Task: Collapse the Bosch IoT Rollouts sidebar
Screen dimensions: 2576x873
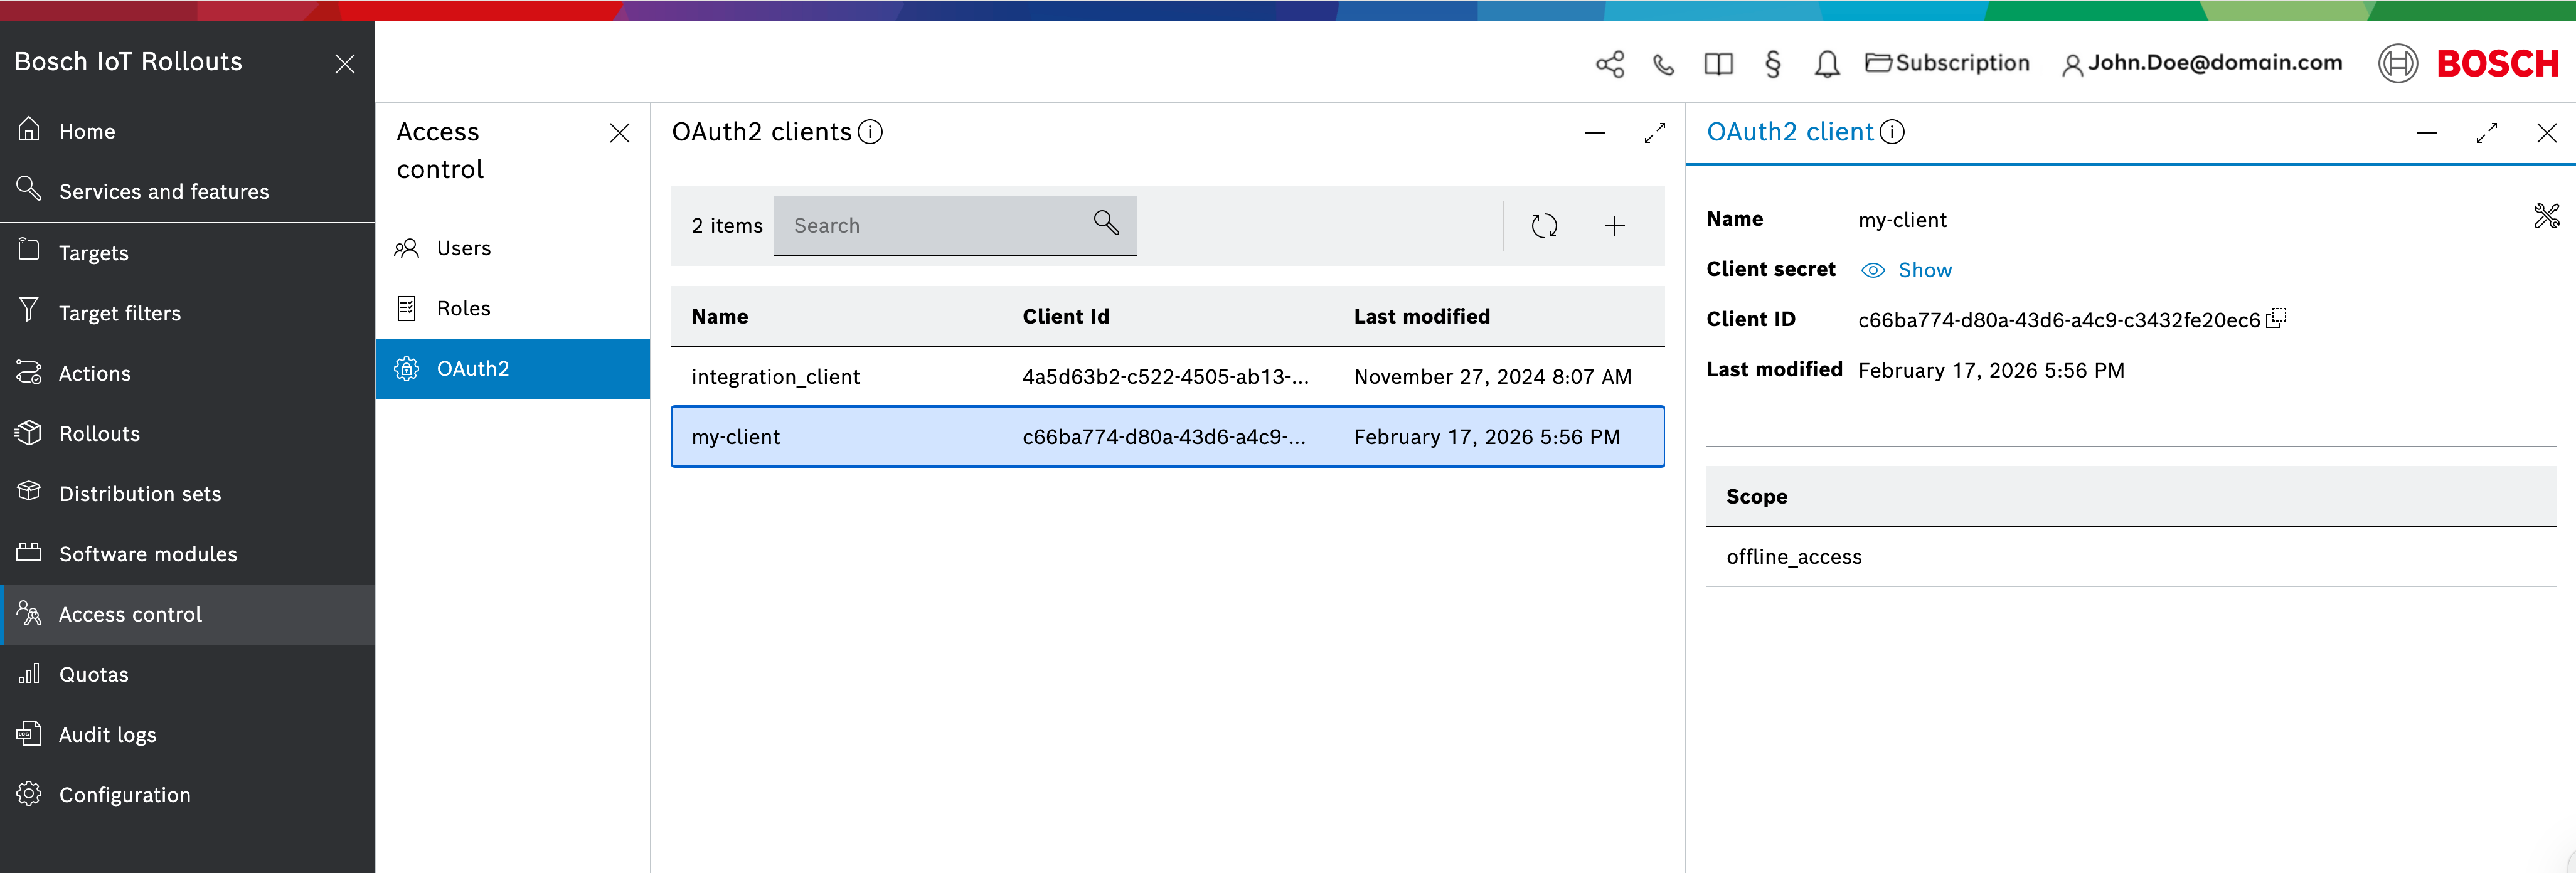Action: pyautogui.click(x=345, y=64)
